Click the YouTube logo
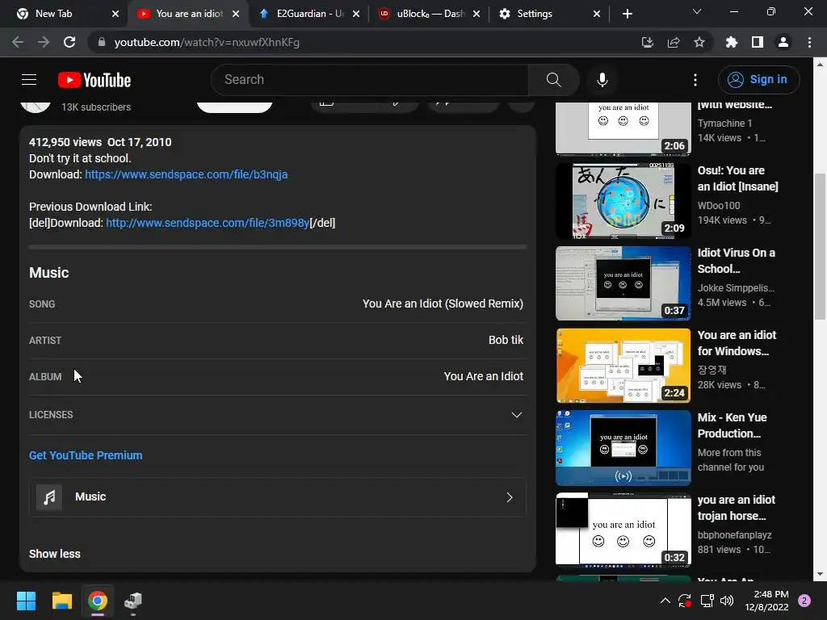827x620 pixels. 94,80
